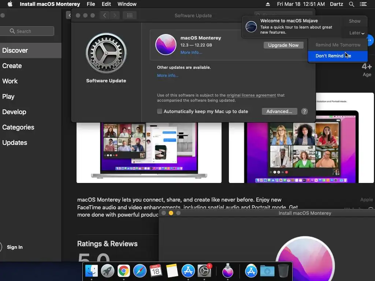This screenshot has height=281, width=375.
Task: Open the Edit menu
Action: (106, 4)
